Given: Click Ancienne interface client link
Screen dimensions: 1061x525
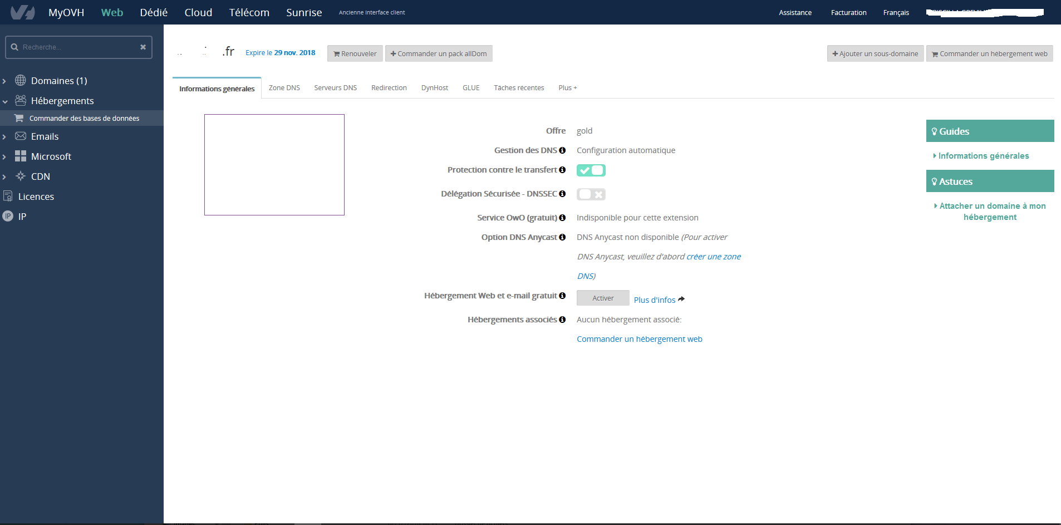Looking at the screenshot, I should point(372,12).
